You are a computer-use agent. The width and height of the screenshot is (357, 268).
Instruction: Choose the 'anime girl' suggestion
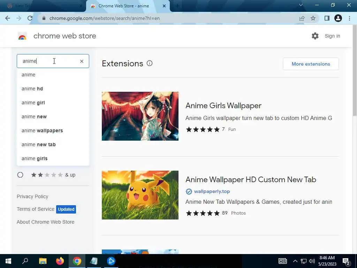click(53, 103)
